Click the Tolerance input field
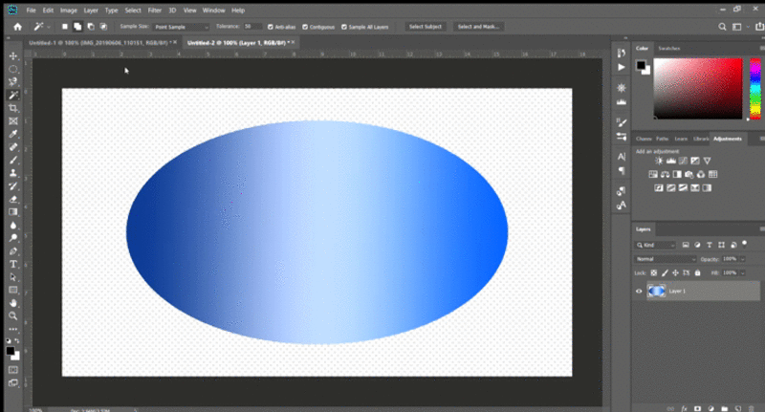Image resolution: width=765 pixels, height=412 pixels. pos(252,27)
